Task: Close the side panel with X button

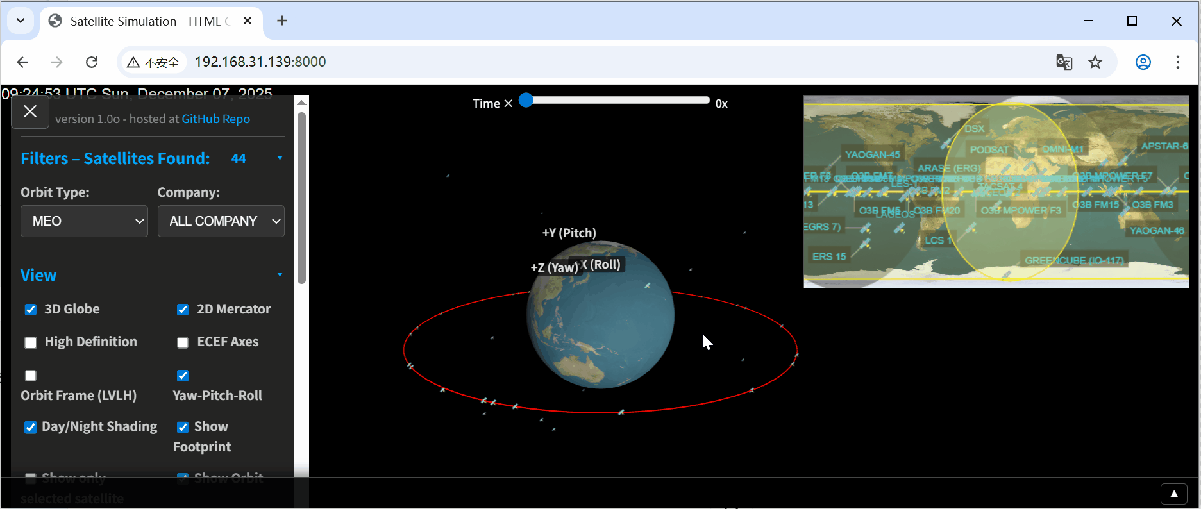Action: point(30,112)
